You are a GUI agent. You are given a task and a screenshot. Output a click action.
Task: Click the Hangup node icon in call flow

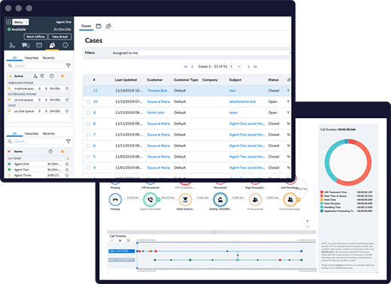tap(115, 200)
